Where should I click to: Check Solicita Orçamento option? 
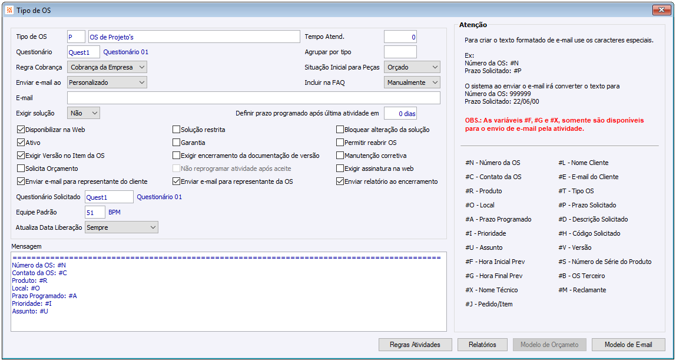pyautogui.click(x=21, y=169)
